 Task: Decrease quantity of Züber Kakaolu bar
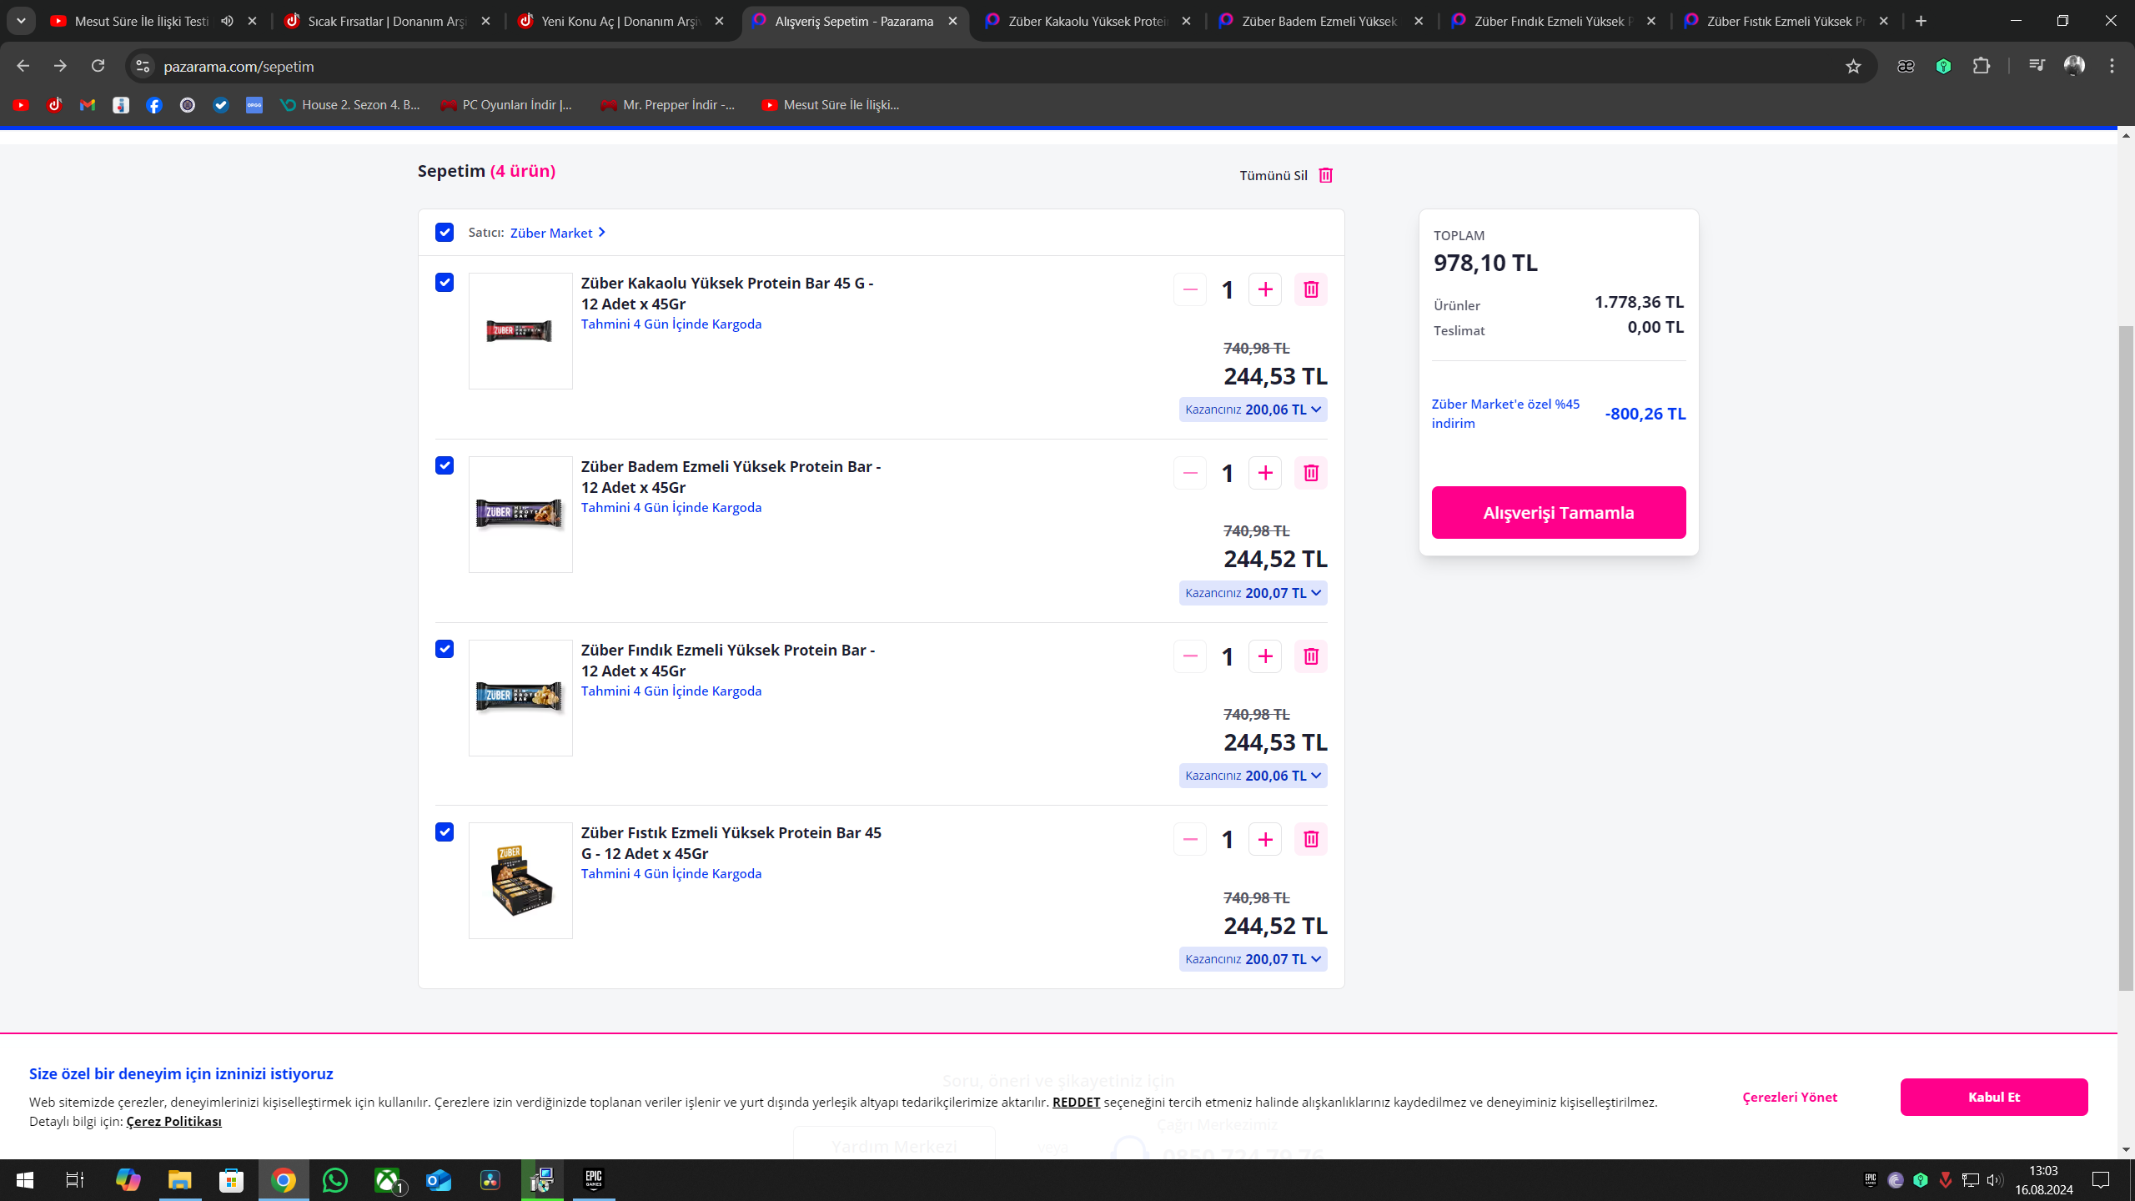coord(1189,289)
